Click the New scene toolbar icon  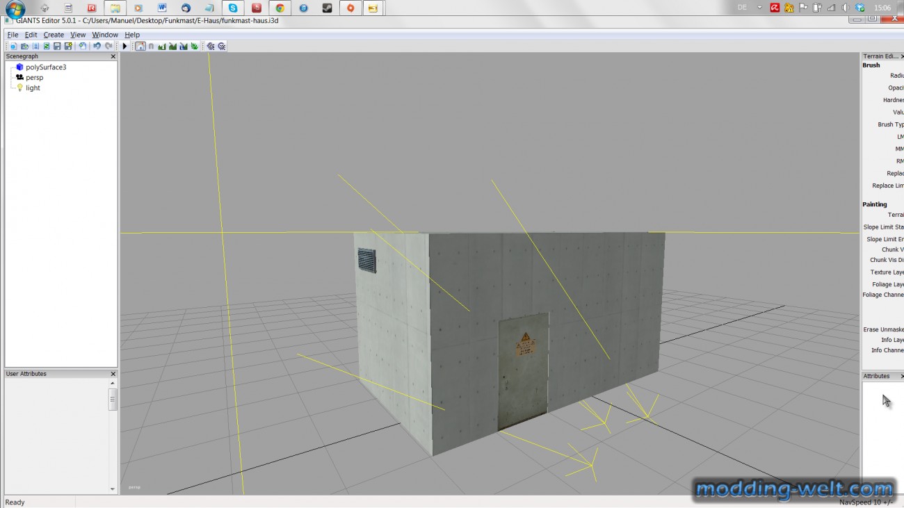coord(13,47)
